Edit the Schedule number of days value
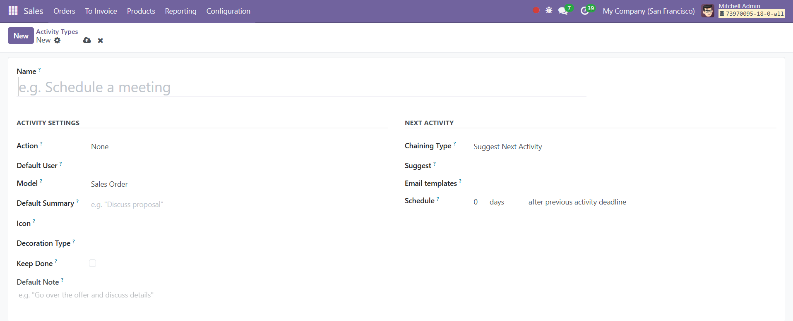793x321 pixels. tap(478, 202)
